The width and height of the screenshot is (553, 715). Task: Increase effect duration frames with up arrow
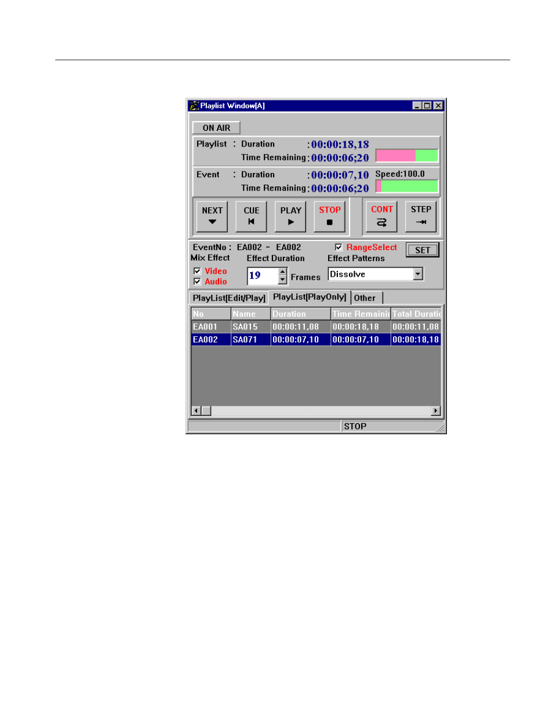tap(282, 272)
